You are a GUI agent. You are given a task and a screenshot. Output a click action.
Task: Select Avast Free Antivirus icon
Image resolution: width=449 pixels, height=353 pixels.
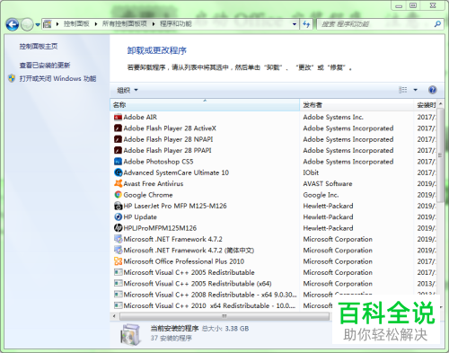(x=119, y=183)
